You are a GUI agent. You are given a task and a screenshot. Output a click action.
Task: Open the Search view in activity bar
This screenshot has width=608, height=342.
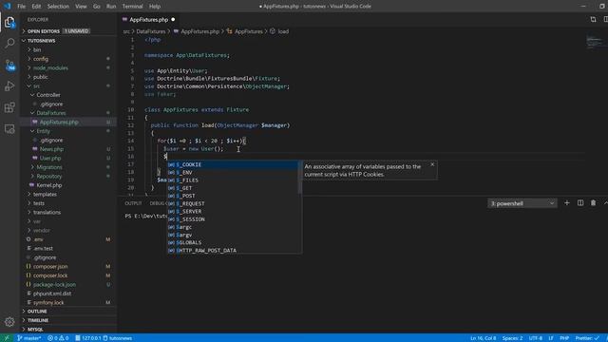pos(9,43)
